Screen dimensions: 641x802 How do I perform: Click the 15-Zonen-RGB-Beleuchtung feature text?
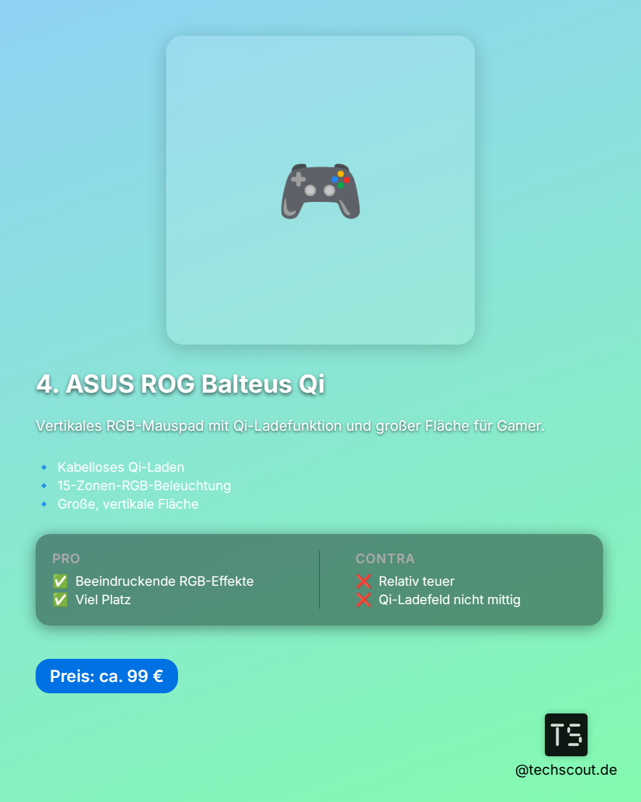(x=144, y=486)
